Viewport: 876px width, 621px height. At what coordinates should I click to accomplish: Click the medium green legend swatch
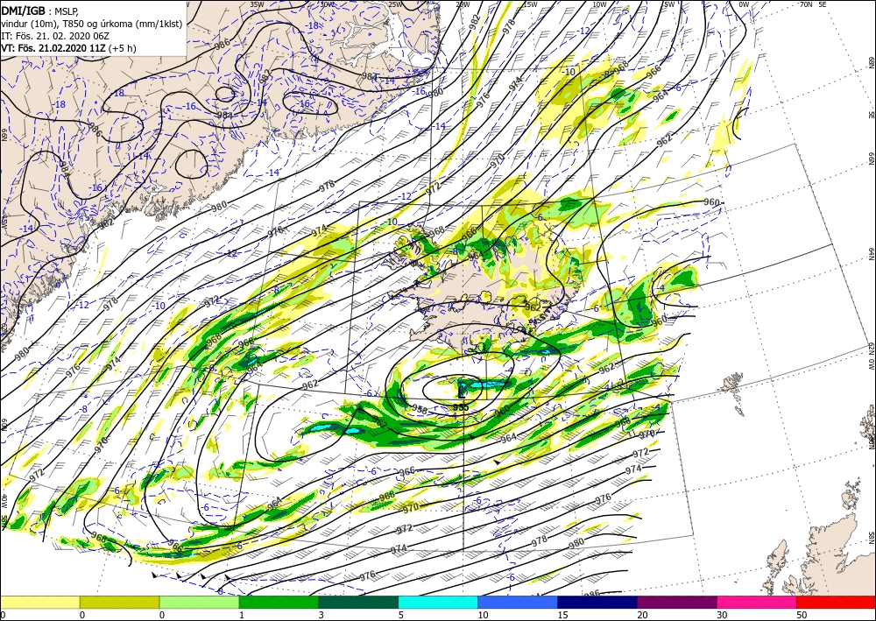click(x=279, y=602)
